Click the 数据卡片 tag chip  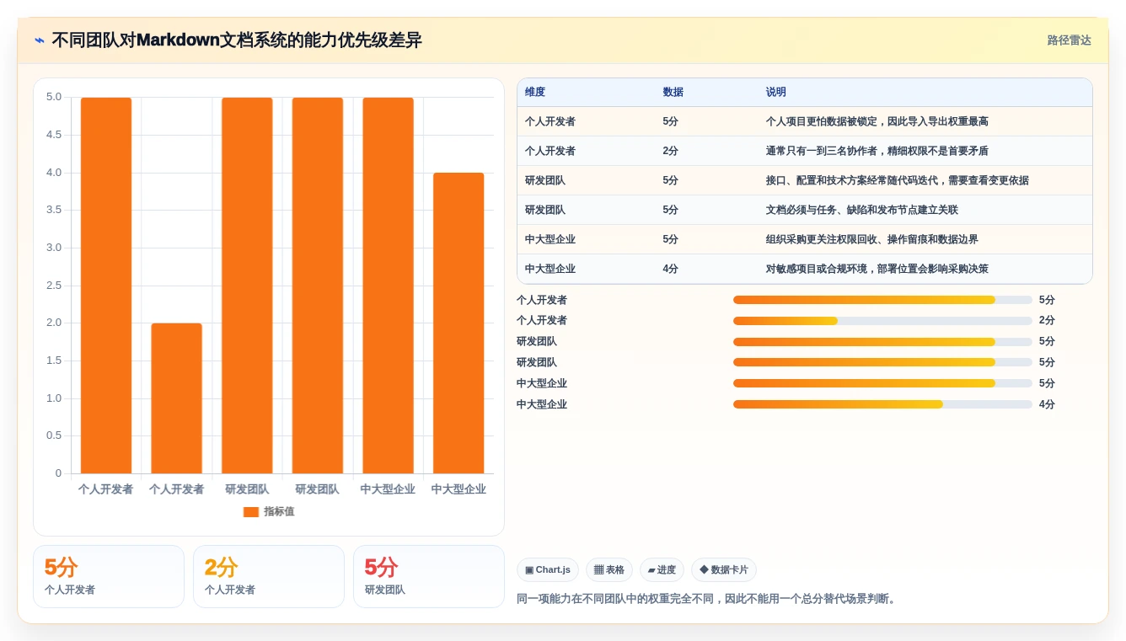(x=724, y=570)
